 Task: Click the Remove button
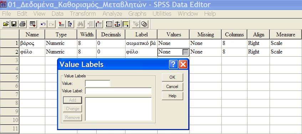(x=73, y=118)
